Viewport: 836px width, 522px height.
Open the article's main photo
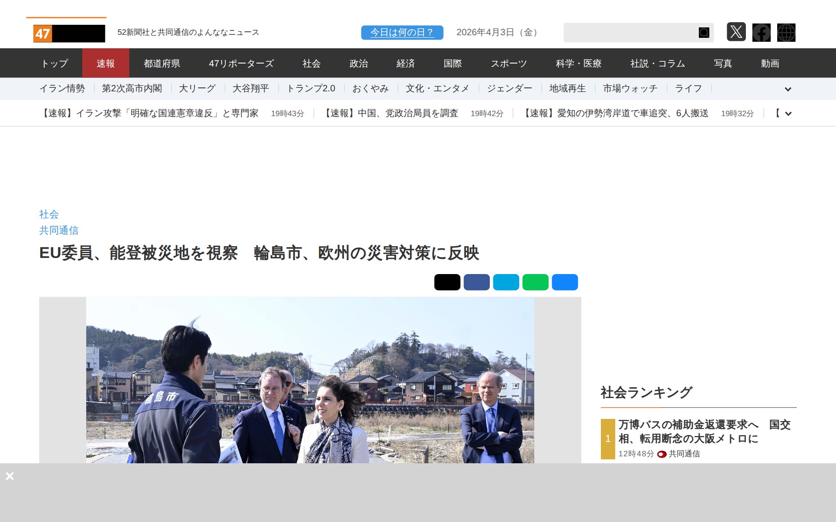[x=310, y=381]
